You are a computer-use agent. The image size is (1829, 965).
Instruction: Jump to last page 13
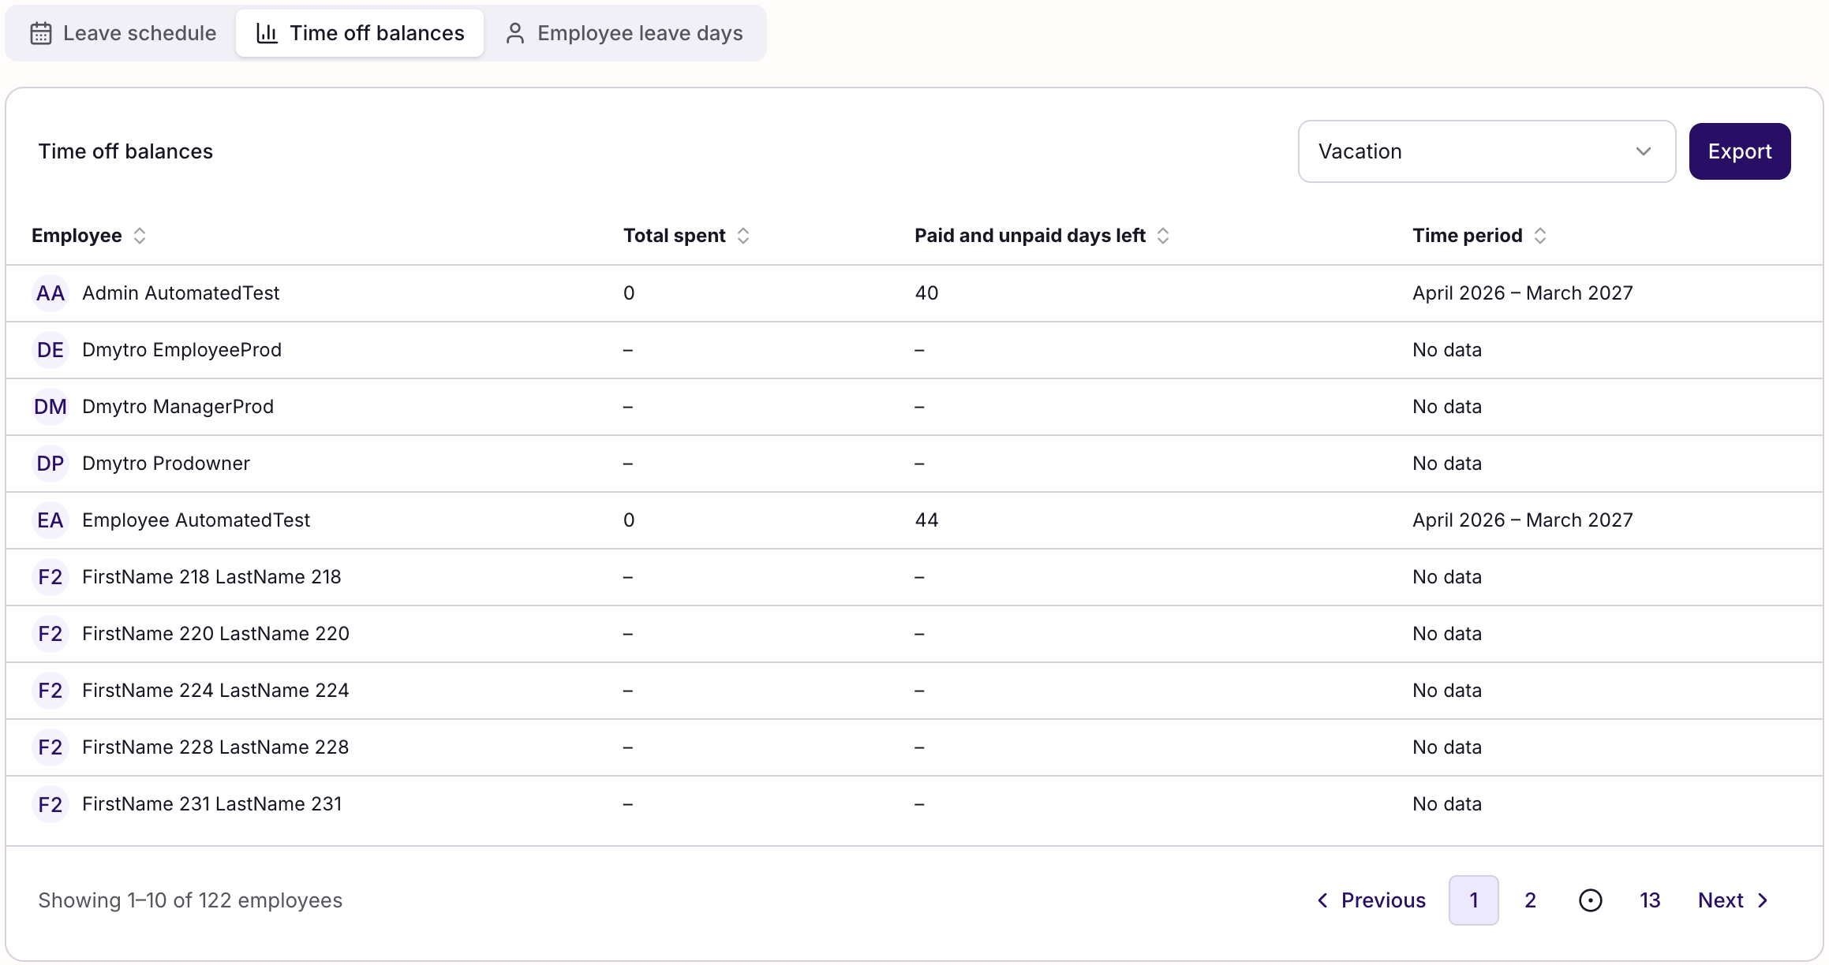point(1650,900)
